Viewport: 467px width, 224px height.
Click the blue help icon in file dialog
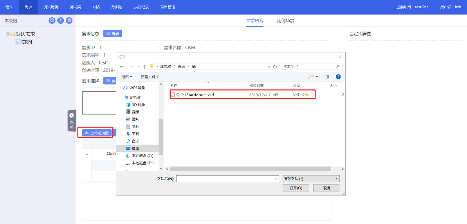[x=338, y=77]
